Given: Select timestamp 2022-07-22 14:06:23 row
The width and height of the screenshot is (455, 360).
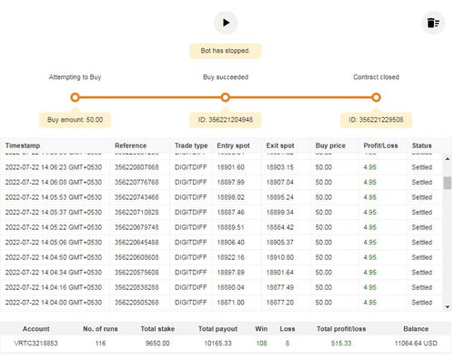Looking at the screenshot, I should click(221, 167).
